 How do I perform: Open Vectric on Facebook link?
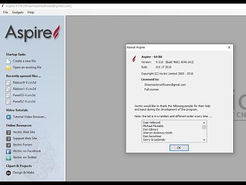click(x=27, y=151)
